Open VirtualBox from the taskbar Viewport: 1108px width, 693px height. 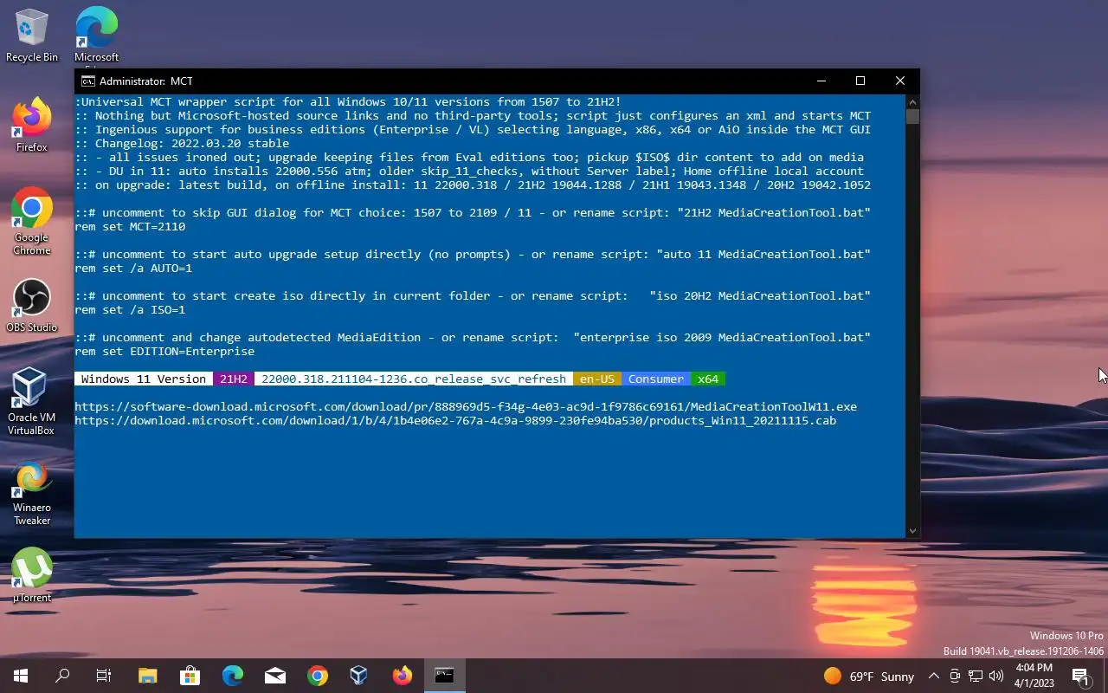tap(359, 676)
